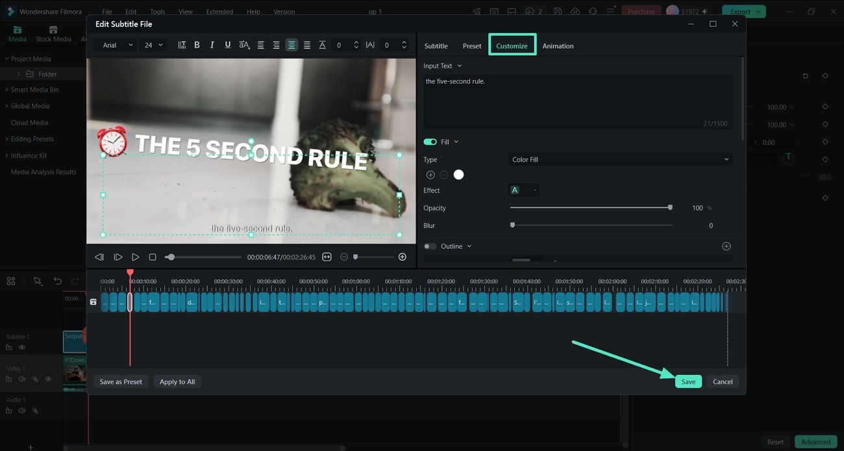Open the layout grid icon in main timeline
The height and width of the screenshot is (451, 844).
point(11,281)
